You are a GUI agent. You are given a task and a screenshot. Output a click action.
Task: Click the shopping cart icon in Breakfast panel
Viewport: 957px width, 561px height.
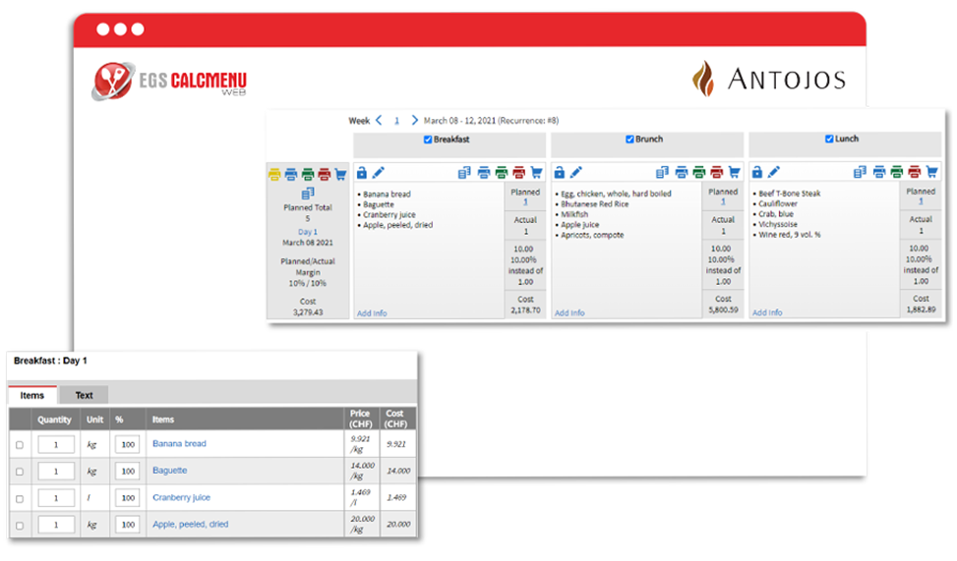(537, 173)
